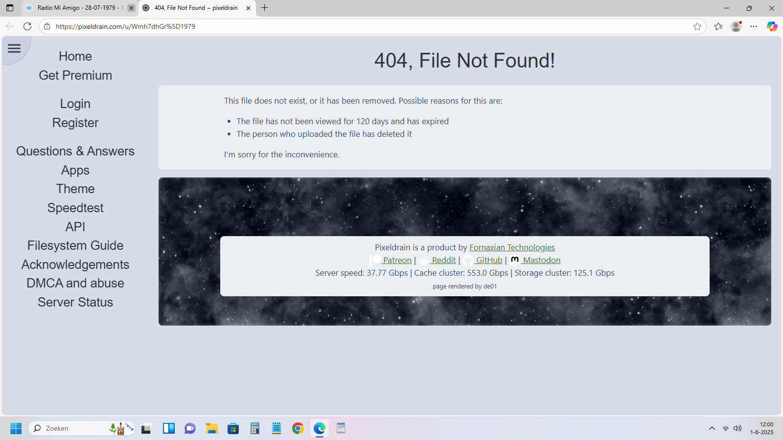Open a new browser tab
Viewport: 783px width, 440px height.
click(x=265, y=8)
